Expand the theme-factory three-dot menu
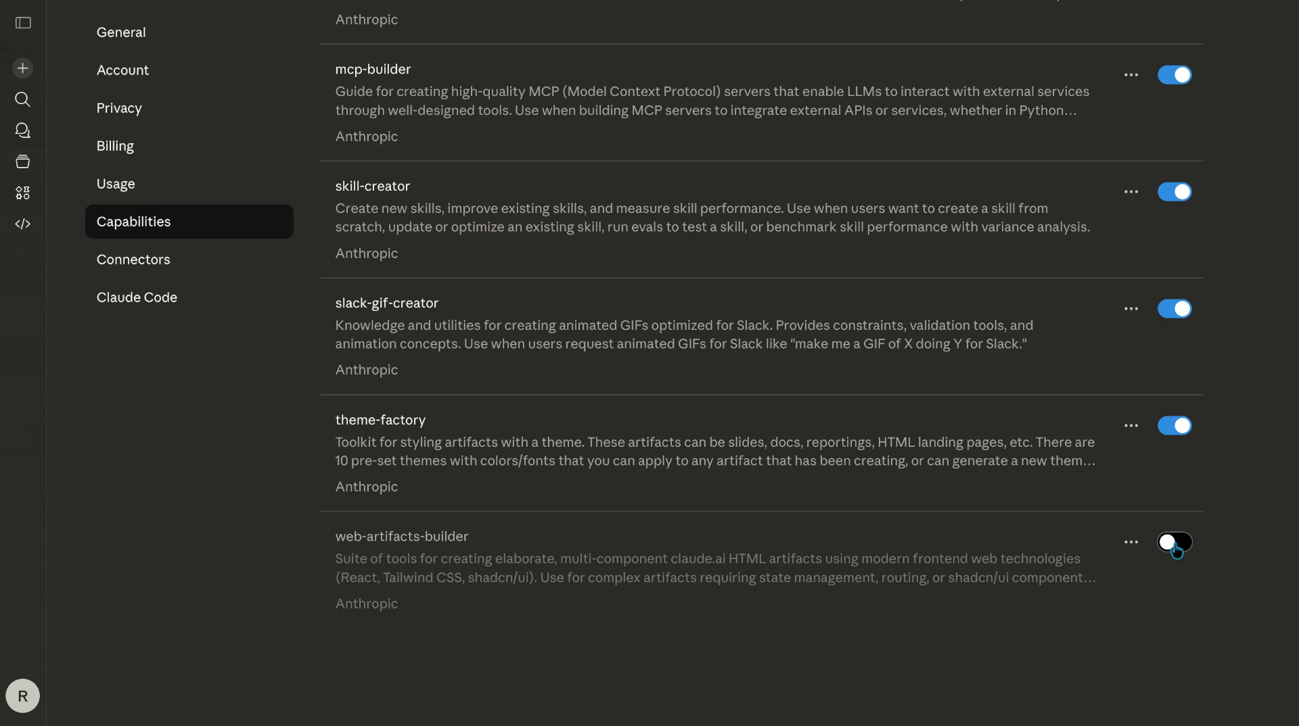The width and height of the screenshot is (1299, 726). (1131, 426)
